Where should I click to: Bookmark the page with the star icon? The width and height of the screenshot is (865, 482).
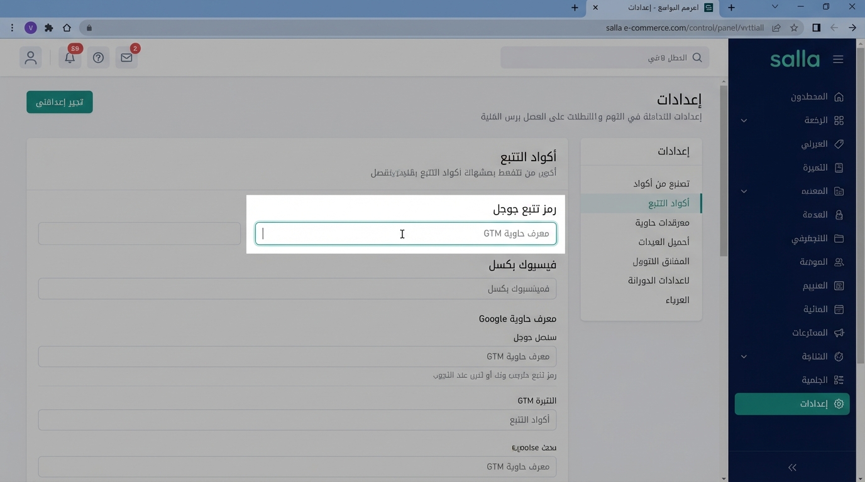[x=793, y=28]
